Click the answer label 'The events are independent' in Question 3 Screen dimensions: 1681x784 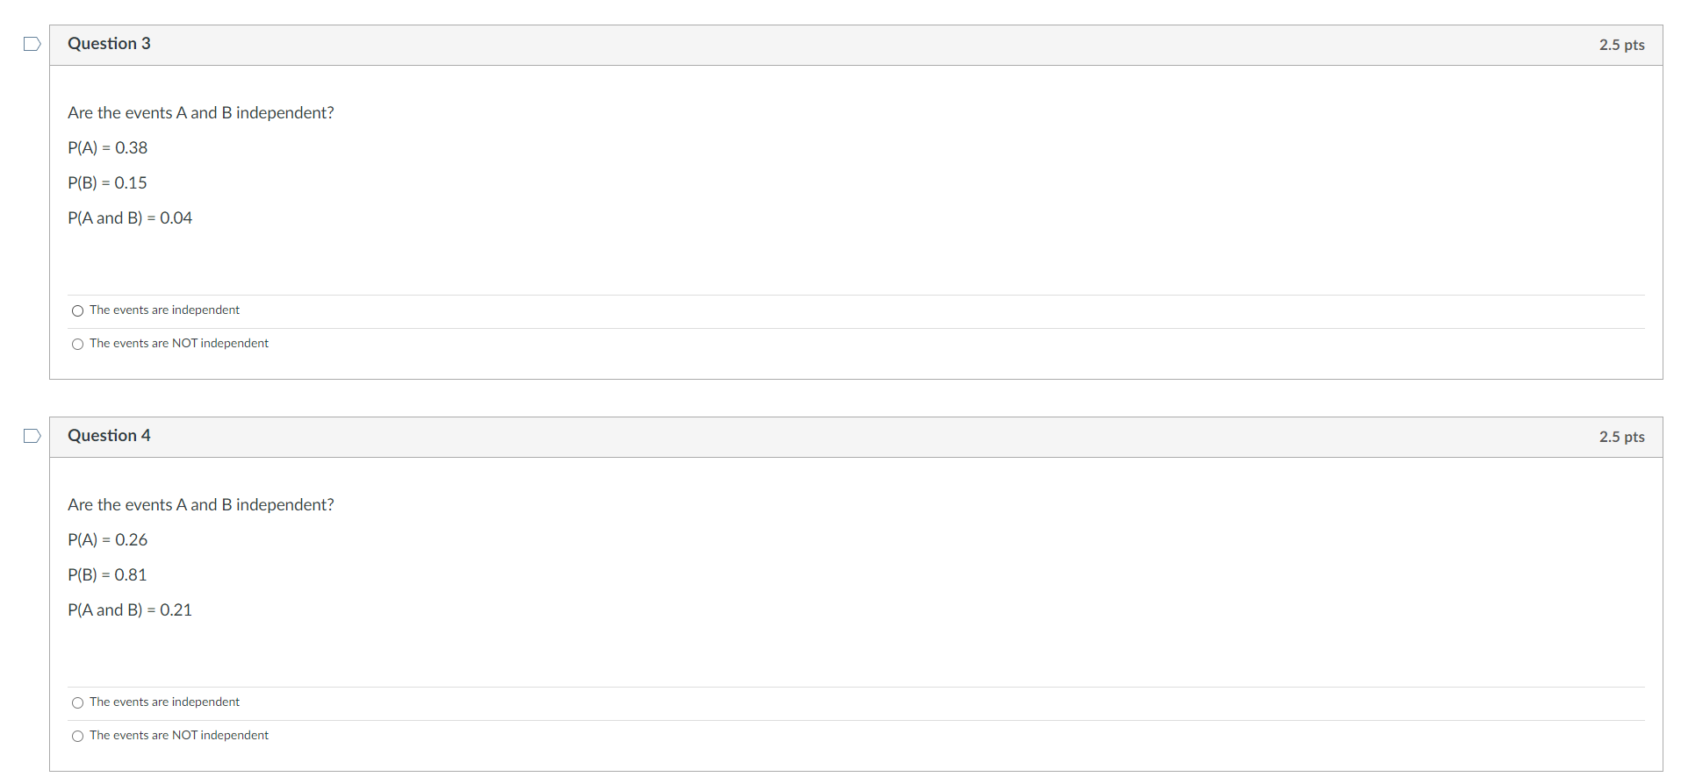pyautogui.click(x=164, y=310)
